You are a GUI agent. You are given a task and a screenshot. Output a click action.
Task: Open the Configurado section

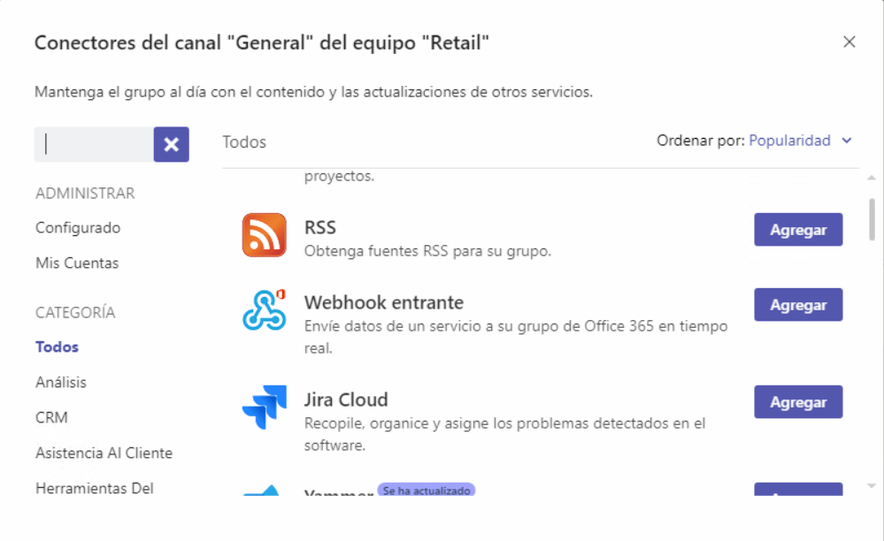click(78, 228)
